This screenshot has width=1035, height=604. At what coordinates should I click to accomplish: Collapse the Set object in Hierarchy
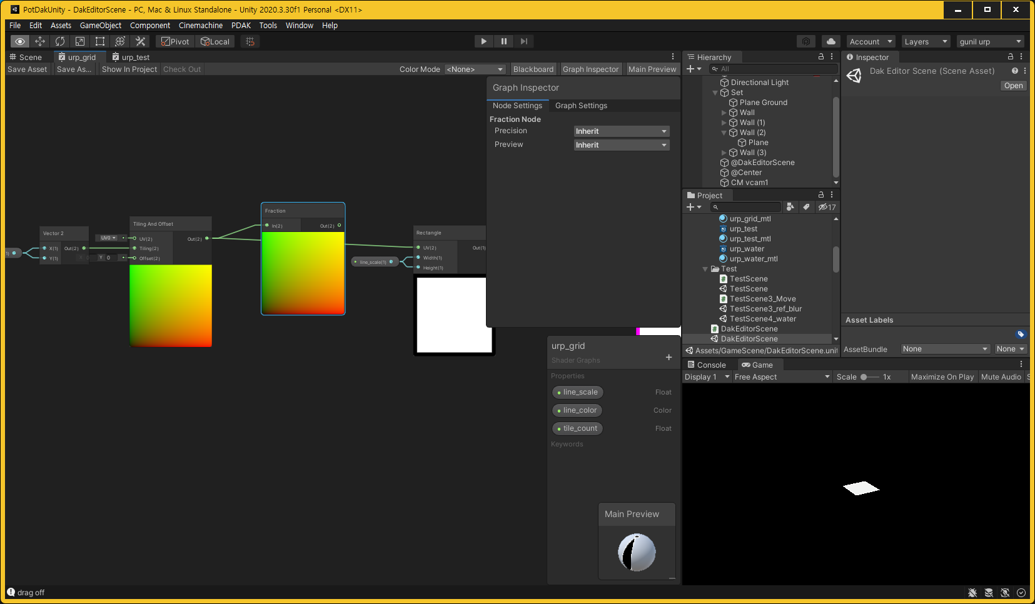pyautogui.click(x=715, y=93)
